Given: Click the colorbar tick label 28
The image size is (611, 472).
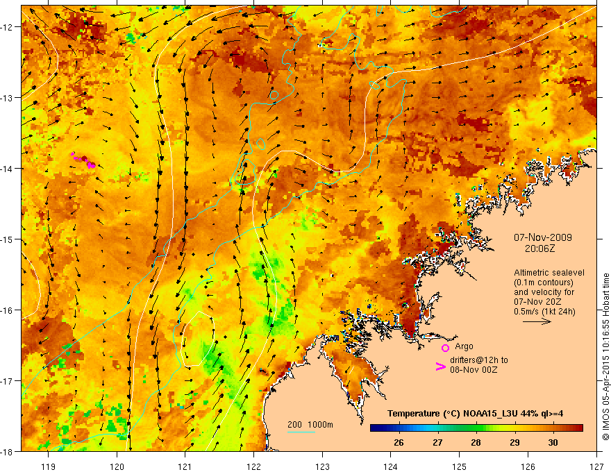Looking at the screenshot, I should (x=476, y=442).
